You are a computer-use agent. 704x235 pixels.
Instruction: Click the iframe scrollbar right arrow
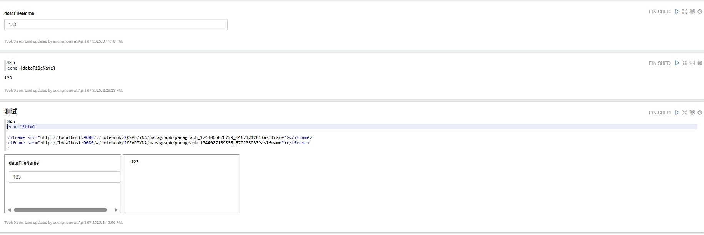(116, 210)
